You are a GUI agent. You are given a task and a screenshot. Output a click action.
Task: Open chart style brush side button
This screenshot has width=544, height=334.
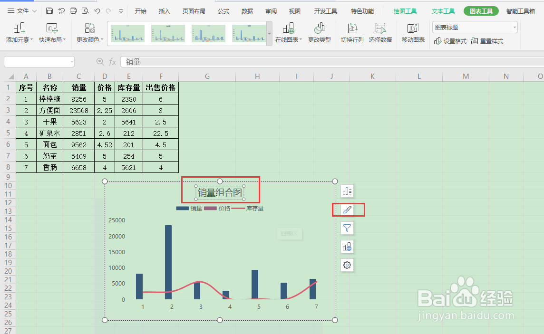(x=347, y=210)
